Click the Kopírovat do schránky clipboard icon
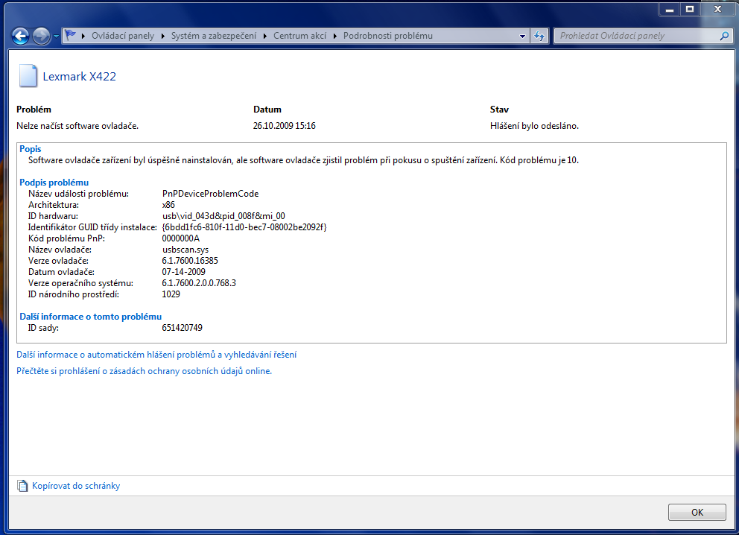The image size is (739, 535). click(22, 486)
